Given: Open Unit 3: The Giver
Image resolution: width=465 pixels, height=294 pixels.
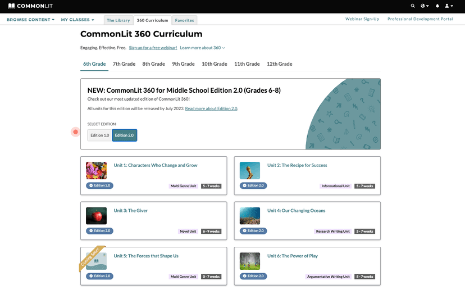Looking at the screenshot, I should coord(130,211).
